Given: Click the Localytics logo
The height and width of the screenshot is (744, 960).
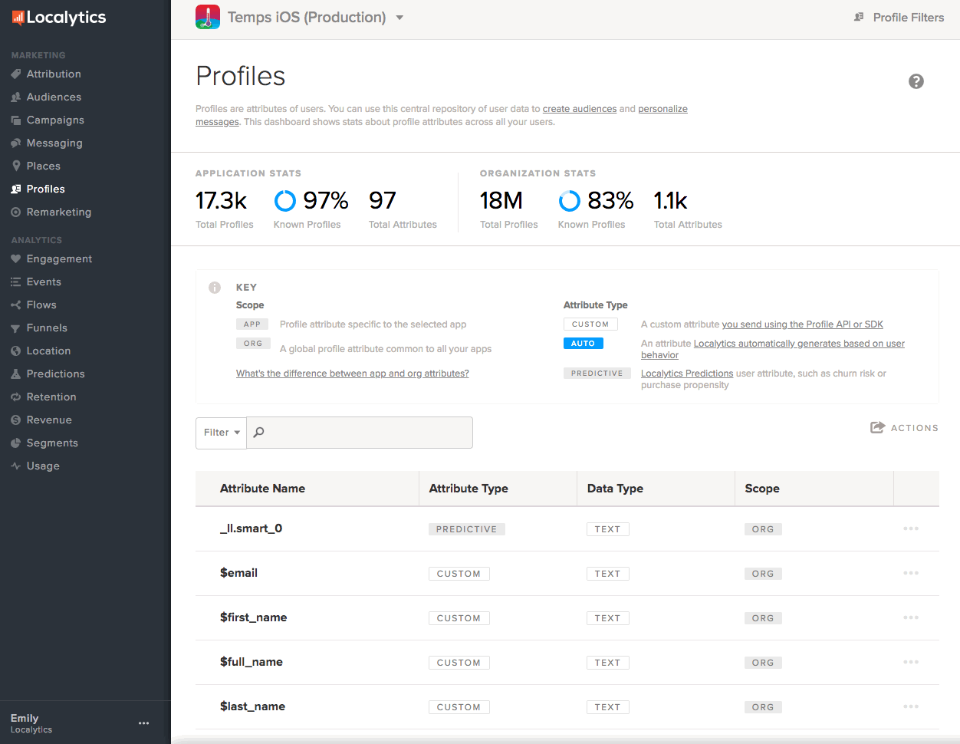Looking at the screenshot, I should coord(59,17).
